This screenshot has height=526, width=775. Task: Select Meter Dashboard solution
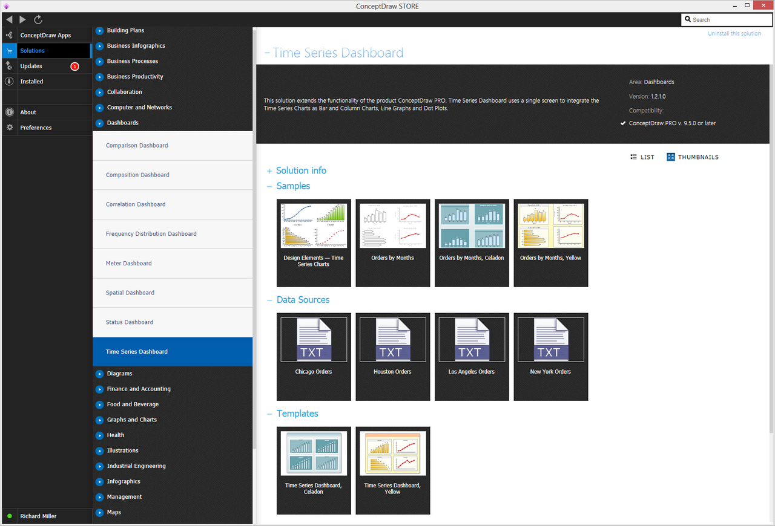pos(173,264)
